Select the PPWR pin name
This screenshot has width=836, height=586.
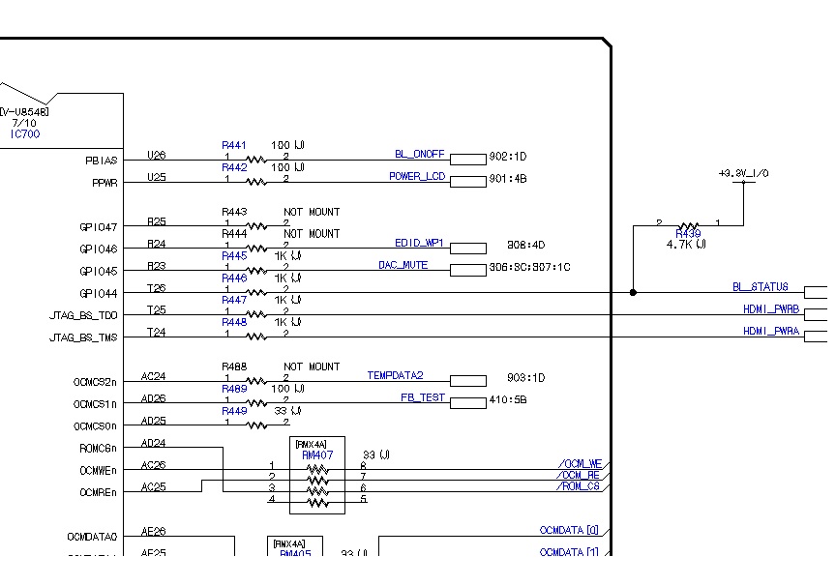click(104, 183)
